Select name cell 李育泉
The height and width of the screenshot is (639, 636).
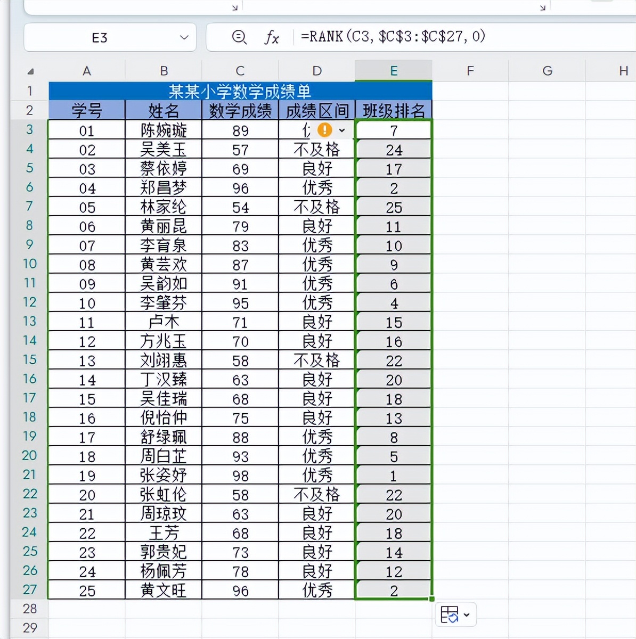pyautogui.click(x=164, y=245)
